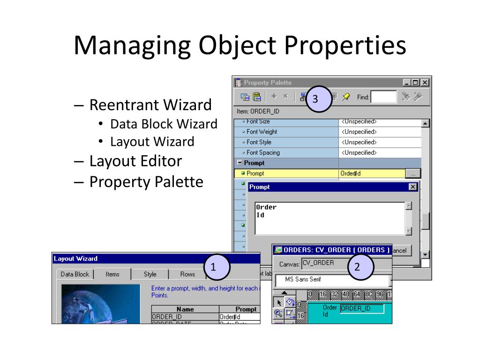The width and height of the screenshot is (480, 360).
Task: Click the ORDERS canvas window title icon
Action: (278, 250)
